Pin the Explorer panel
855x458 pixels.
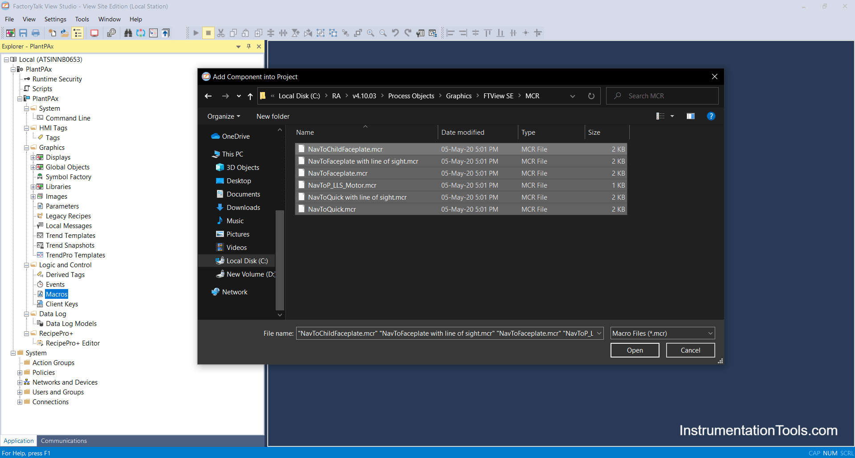248,46
